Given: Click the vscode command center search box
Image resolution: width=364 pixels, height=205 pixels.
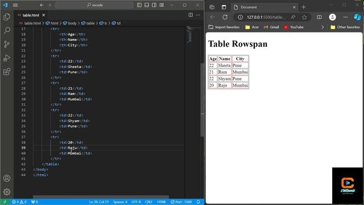Looking at the screenshot, I should [94, 5].
